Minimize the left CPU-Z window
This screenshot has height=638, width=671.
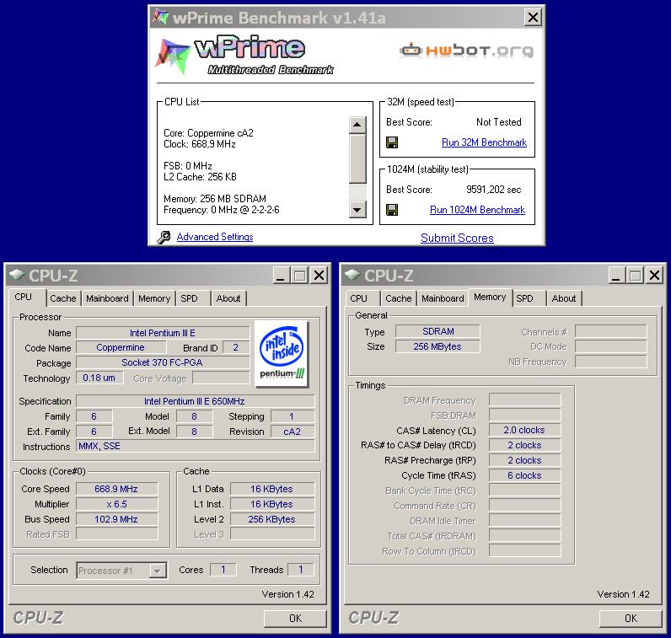(281, 275)
